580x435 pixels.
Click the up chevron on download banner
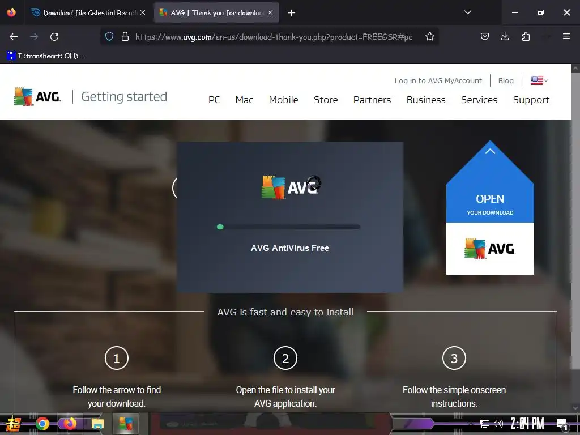pos(490,151)
